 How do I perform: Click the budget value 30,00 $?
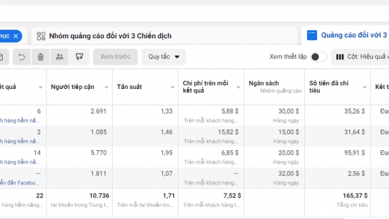tap(289, 111)
